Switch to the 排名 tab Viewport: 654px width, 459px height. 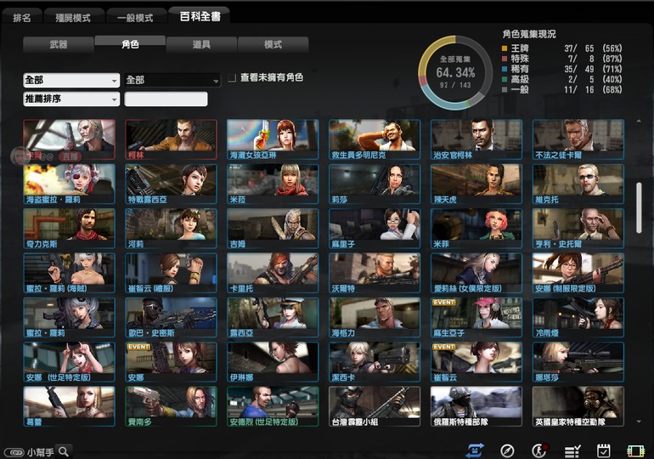pos(21,17)
